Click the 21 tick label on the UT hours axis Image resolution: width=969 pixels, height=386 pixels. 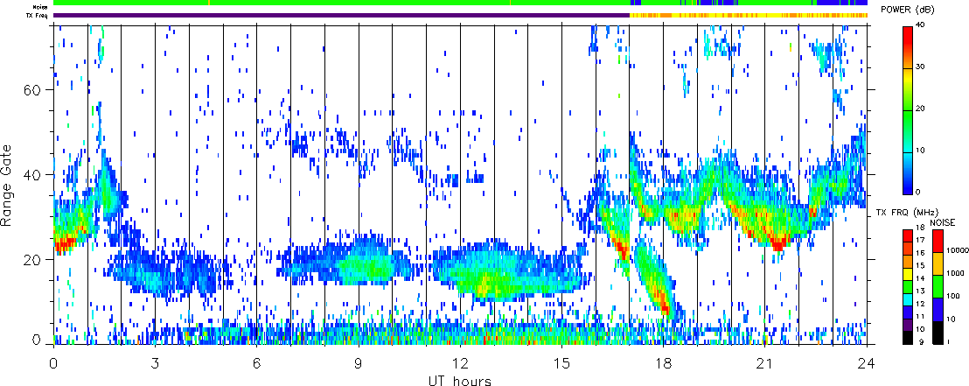764,363
